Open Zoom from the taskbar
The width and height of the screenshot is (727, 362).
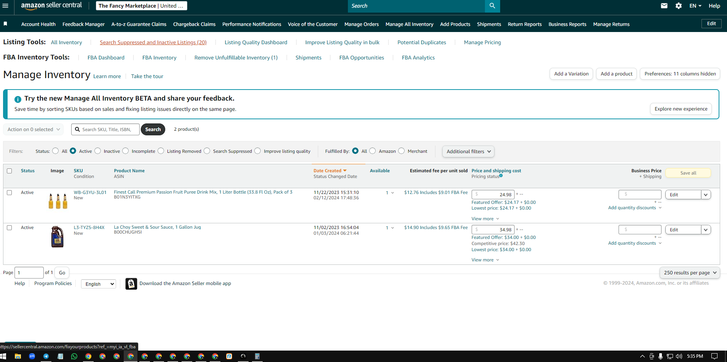(32, 356)
